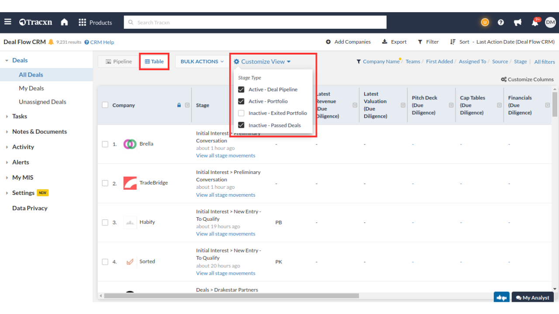Select the Brella row checkbox

(105, 144)
